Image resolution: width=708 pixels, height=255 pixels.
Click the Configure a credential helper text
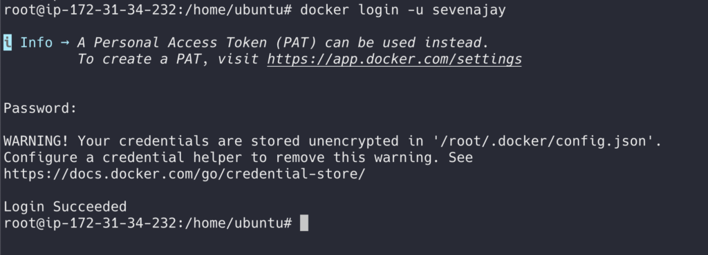pos(122,157)
